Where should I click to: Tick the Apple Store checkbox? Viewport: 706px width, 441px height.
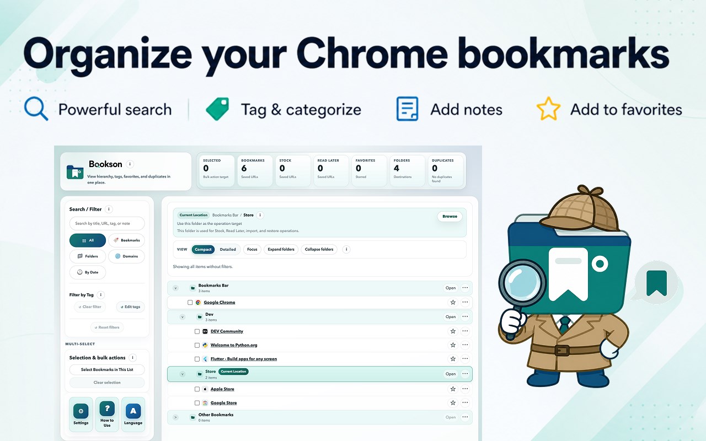click(x=197, y=389)
